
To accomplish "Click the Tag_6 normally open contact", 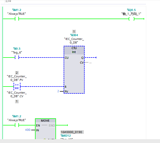I will (17, 58).
